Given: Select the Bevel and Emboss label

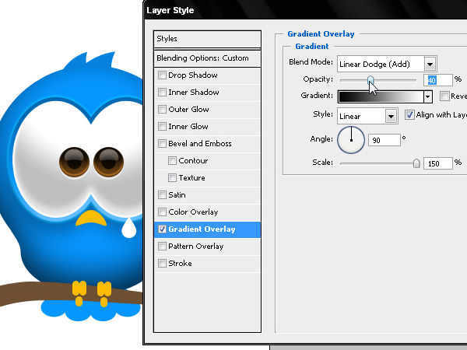Looking at the screenshot, I should point(200,143).
